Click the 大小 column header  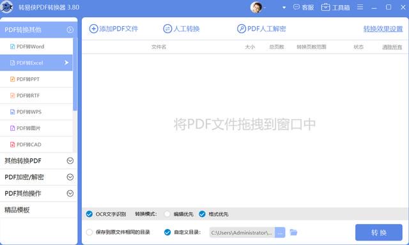250,47
